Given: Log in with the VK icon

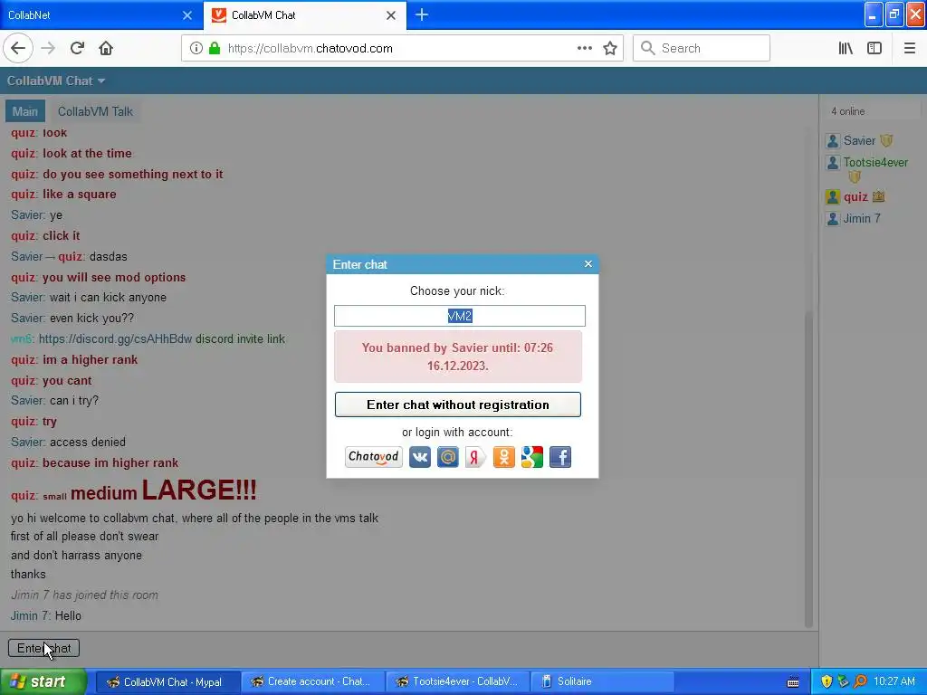Looking at the screenshot, I should coord(420,457).
